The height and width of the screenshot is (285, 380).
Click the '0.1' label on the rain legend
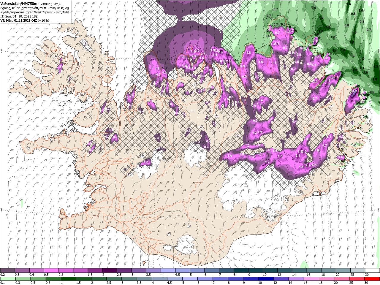(x=2, y=283)
